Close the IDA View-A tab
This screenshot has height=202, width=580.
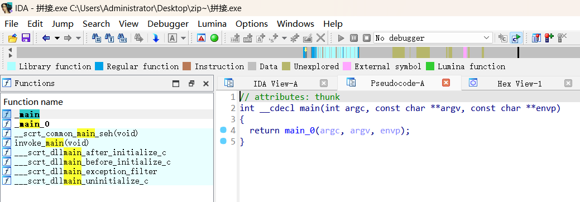tap(324, 83)
